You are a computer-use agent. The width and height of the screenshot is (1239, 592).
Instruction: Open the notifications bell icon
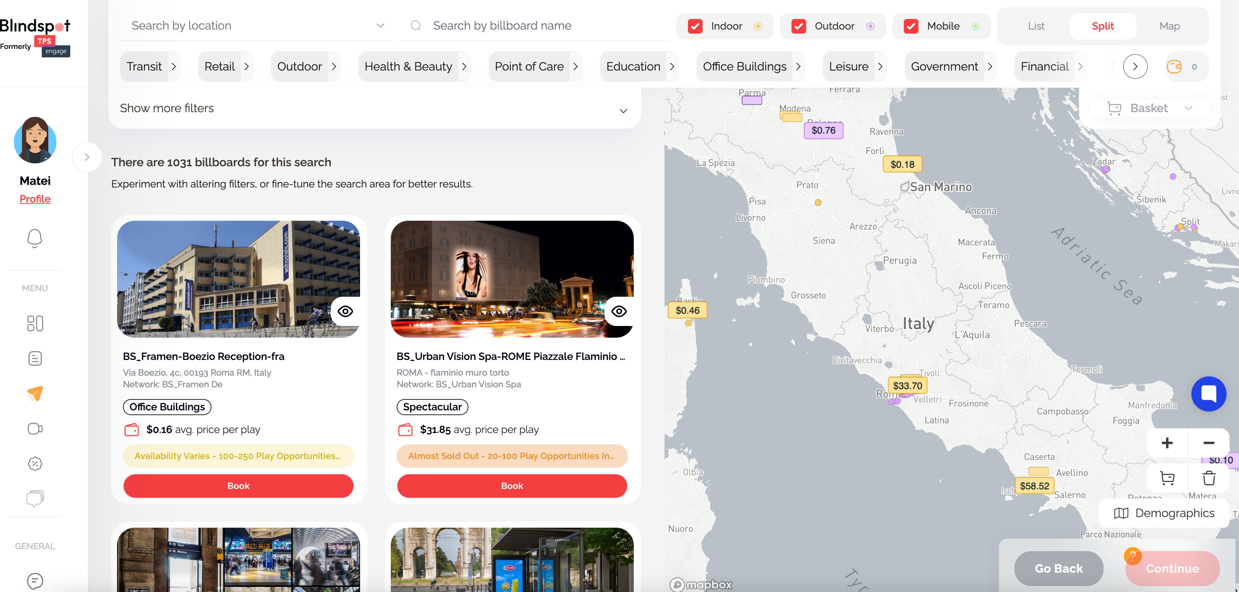coord(35,238)
